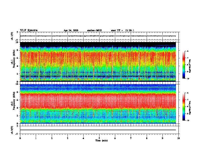This screenshot has height=155, width=201.
Task: Click the "VLF Spectra" title text
Action: (x=29, y=30)
